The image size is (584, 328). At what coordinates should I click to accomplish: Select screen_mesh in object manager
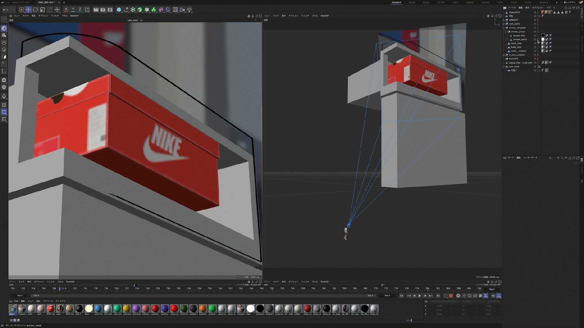[x=520, y=39]
